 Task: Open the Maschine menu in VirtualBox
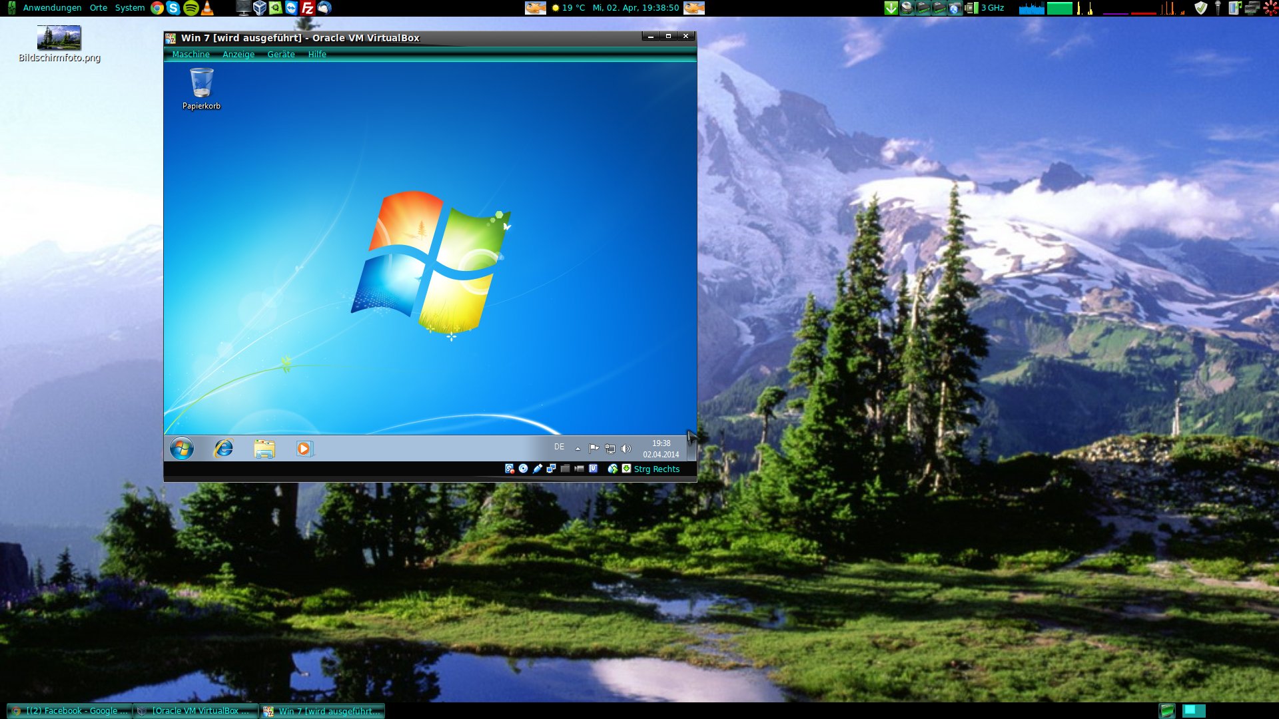(191, 55)
